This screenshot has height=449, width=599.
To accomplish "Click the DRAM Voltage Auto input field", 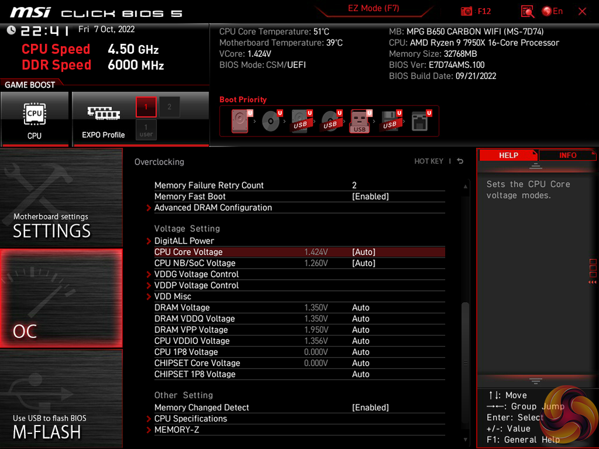I will [361, 308].
